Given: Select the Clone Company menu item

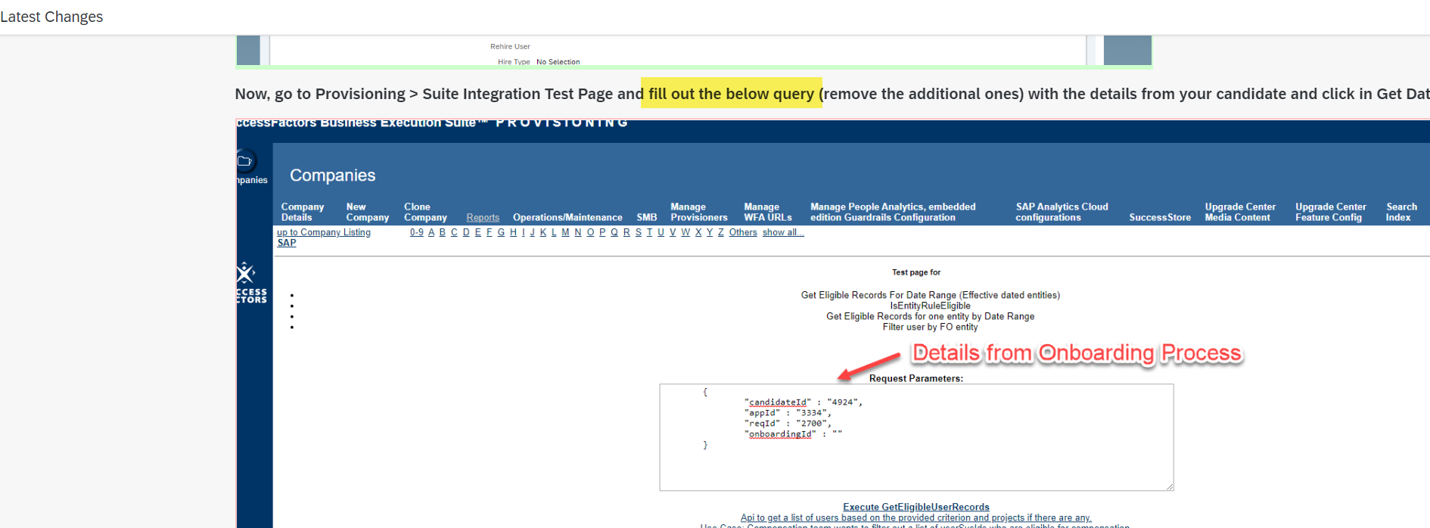Looking at the screenshot, I should (425, 212).
